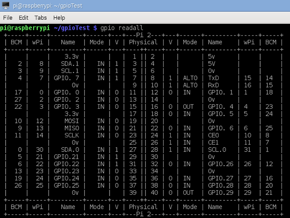Click the typed command 'gpio readall'

(x=122, y=28)
